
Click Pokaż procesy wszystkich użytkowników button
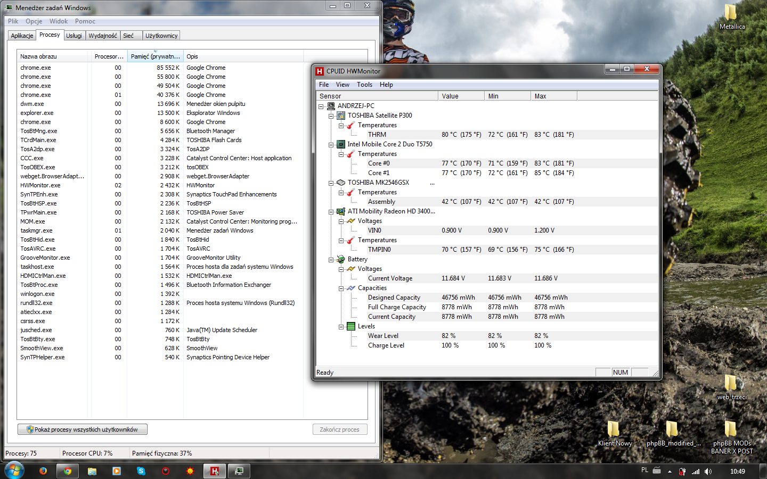click(83, 430)
